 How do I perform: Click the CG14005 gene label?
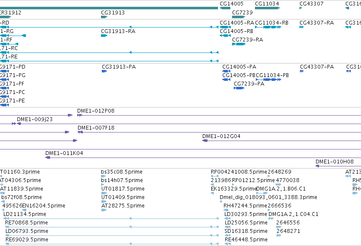click(x=231, y=4)
